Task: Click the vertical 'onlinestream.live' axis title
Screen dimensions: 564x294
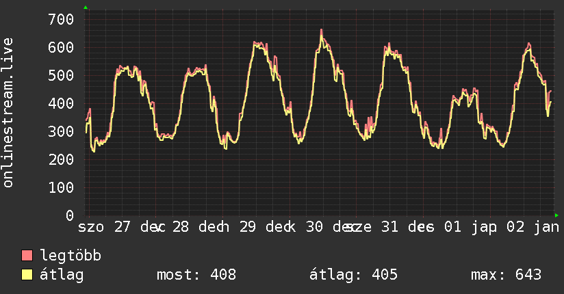Action: 8,113
